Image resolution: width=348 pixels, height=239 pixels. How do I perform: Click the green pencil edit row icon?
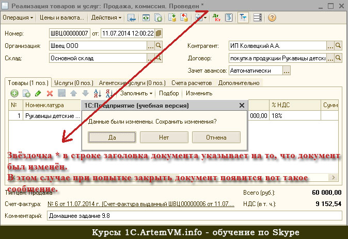coord(38,93)
